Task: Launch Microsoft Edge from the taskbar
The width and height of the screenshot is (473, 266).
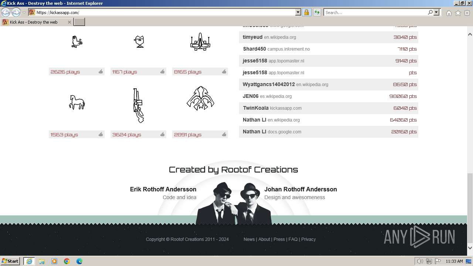Action: [x=79, y=261]
